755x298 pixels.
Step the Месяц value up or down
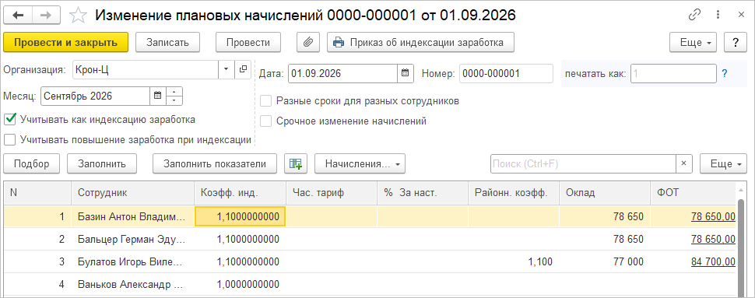[x=174, y=96]
